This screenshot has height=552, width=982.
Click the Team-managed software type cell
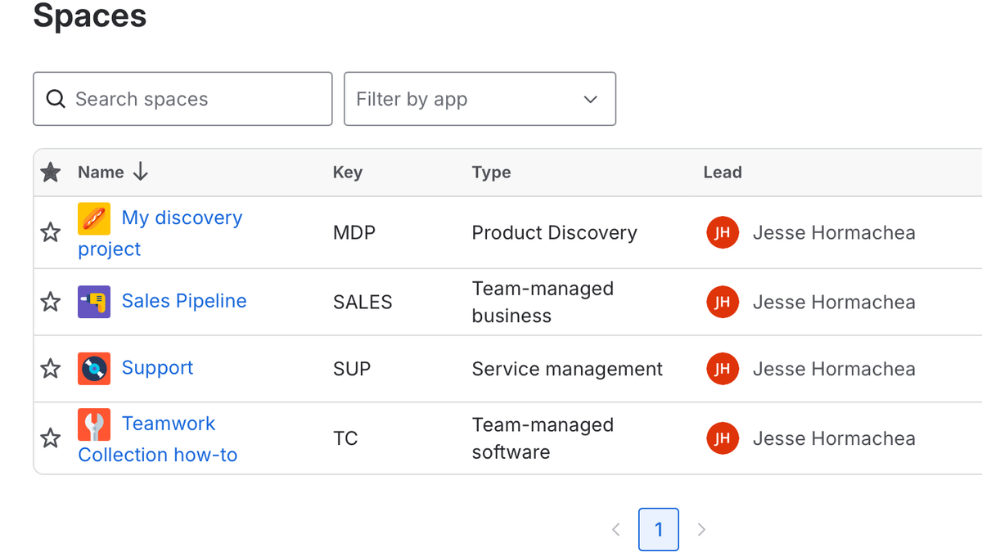coord(543,438)
